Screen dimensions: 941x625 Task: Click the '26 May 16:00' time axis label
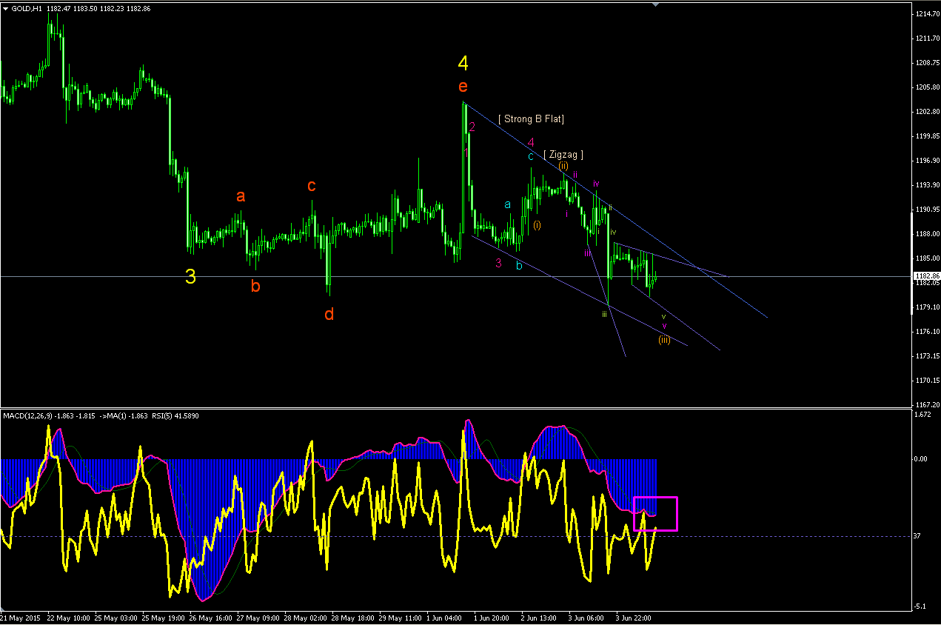211,617
